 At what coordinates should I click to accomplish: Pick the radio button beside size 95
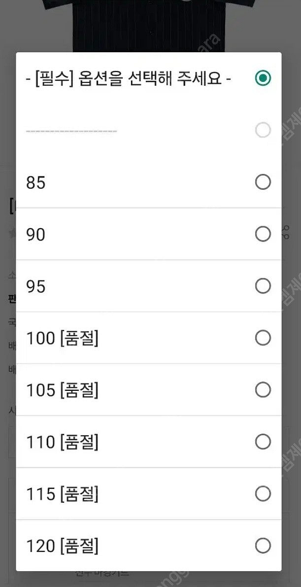pos(263,286)
